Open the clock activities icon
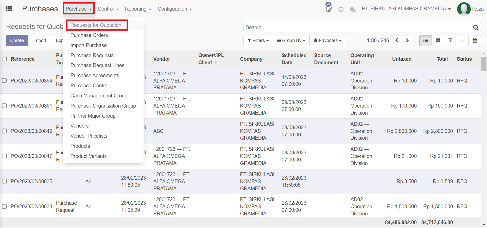 (x=341, y=9)
